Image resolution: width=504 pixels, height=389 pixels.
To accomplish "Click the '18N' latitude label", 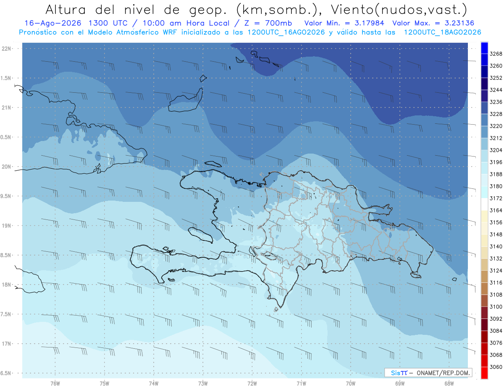I will [x=7, y=285].
